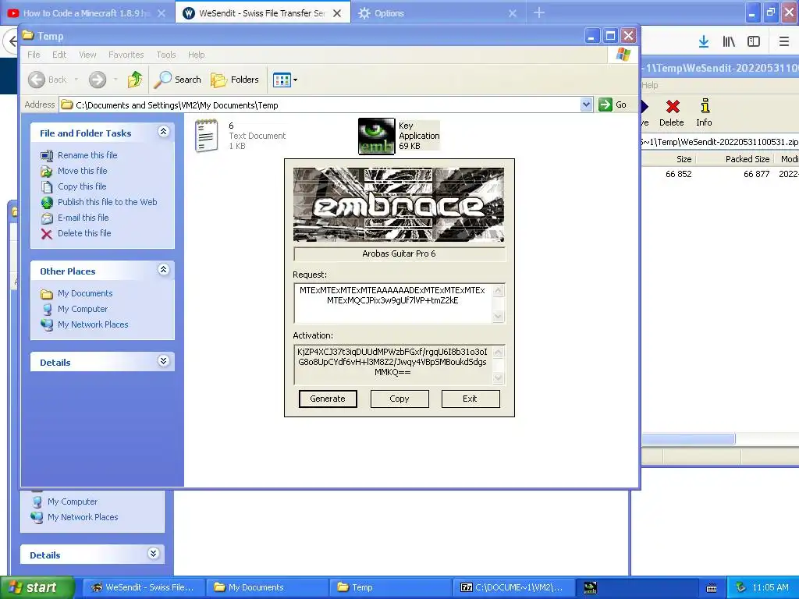
Task: Open the Tools menu in Explorer
Action: point(166,55)
